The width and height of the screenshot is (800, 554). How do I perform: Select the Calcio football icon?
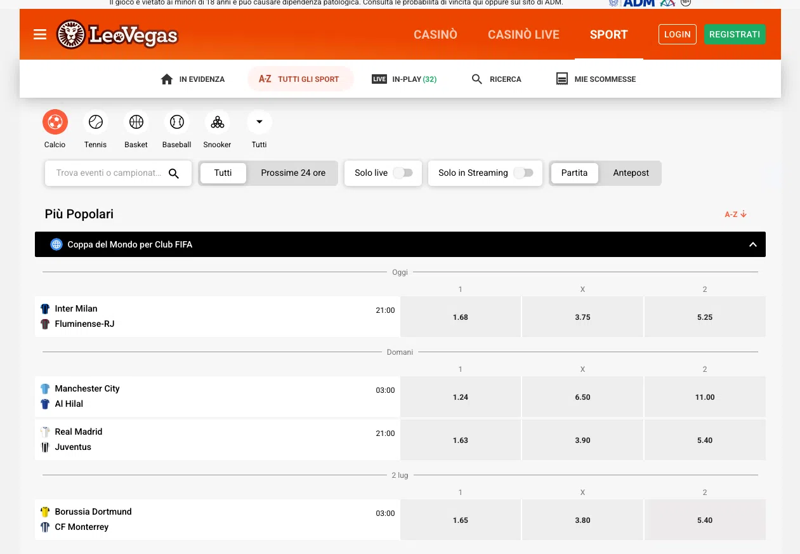coord(55,122)
